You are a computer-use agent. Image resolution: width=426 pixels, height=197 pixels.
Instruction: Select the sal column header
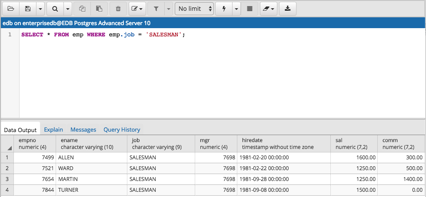[354, 144]
